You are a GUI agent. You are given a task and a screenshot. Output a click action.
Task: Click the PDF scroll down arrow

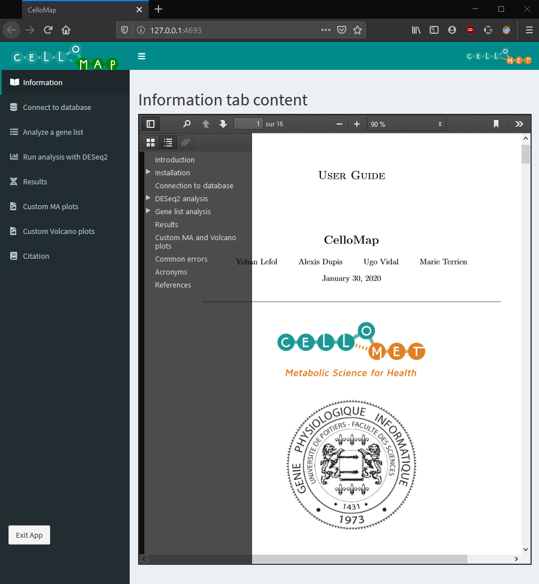525,550
